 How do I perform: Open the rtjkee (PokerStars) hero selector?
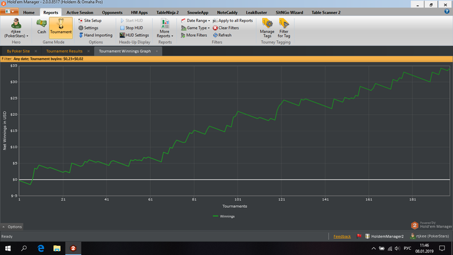click(x=16, y=28)
